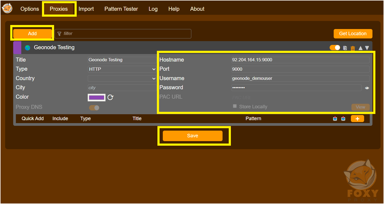The image size is (384, 204).
Task: Open the import patterns icon on Quick Add row
Action: tap(335, 118)
